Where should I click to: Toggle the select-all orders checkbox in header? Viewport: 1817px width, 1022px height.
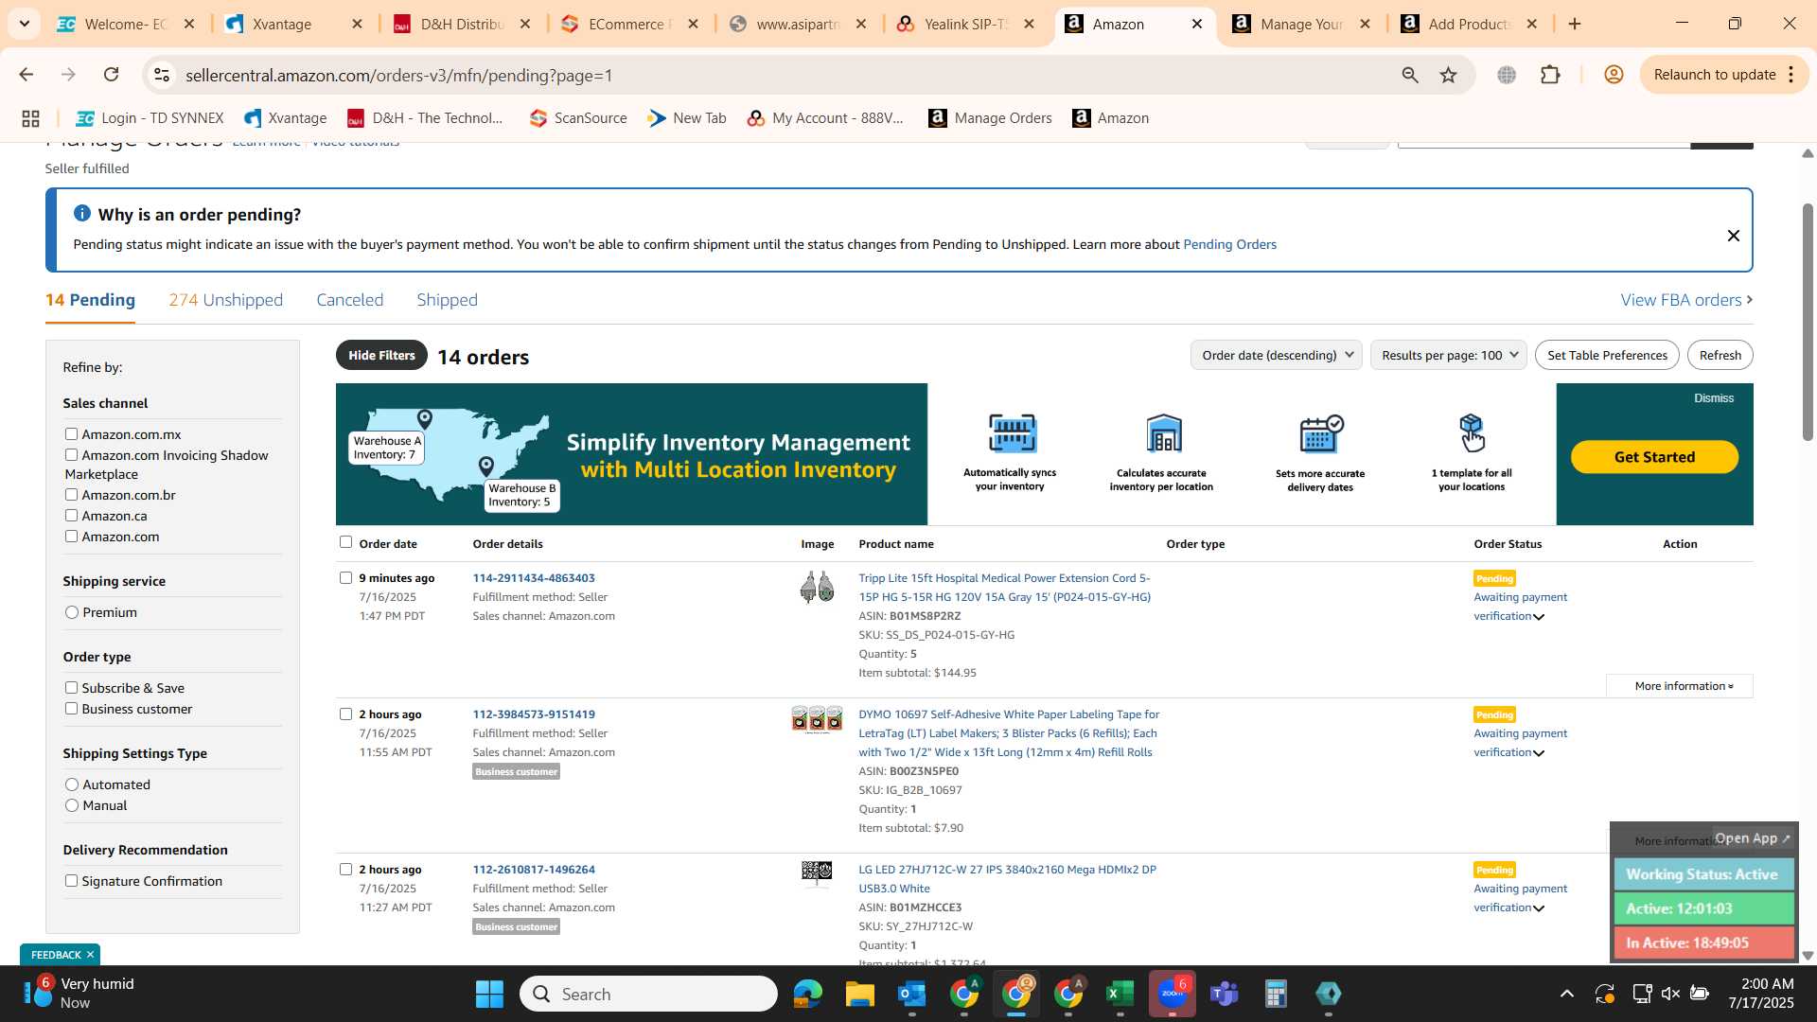[x=345, y=542]
